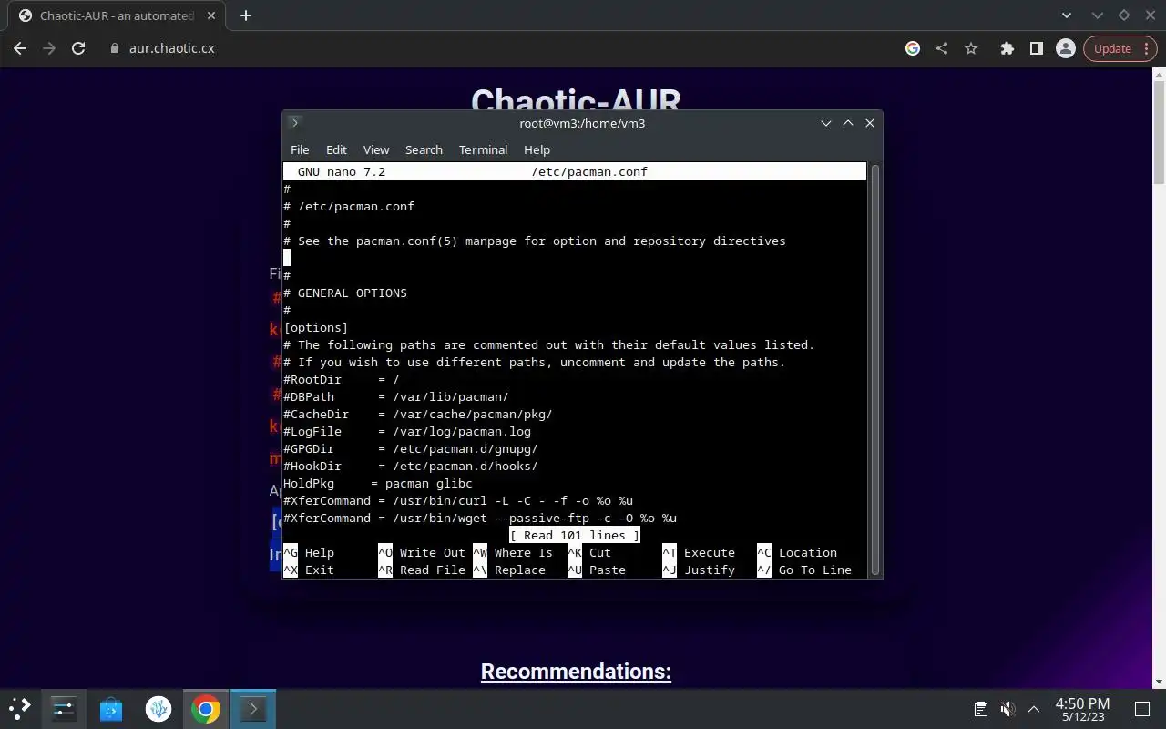Reload the Chaotic-AUR page
This screenshot has width=1166, height=729.
pos(78,48)
